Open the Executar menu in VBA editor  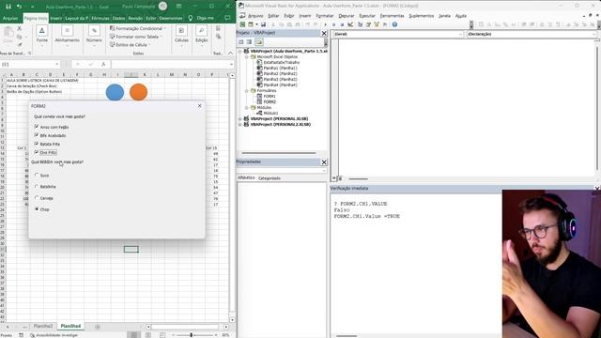pyautogui.click(x=367, y=16)
